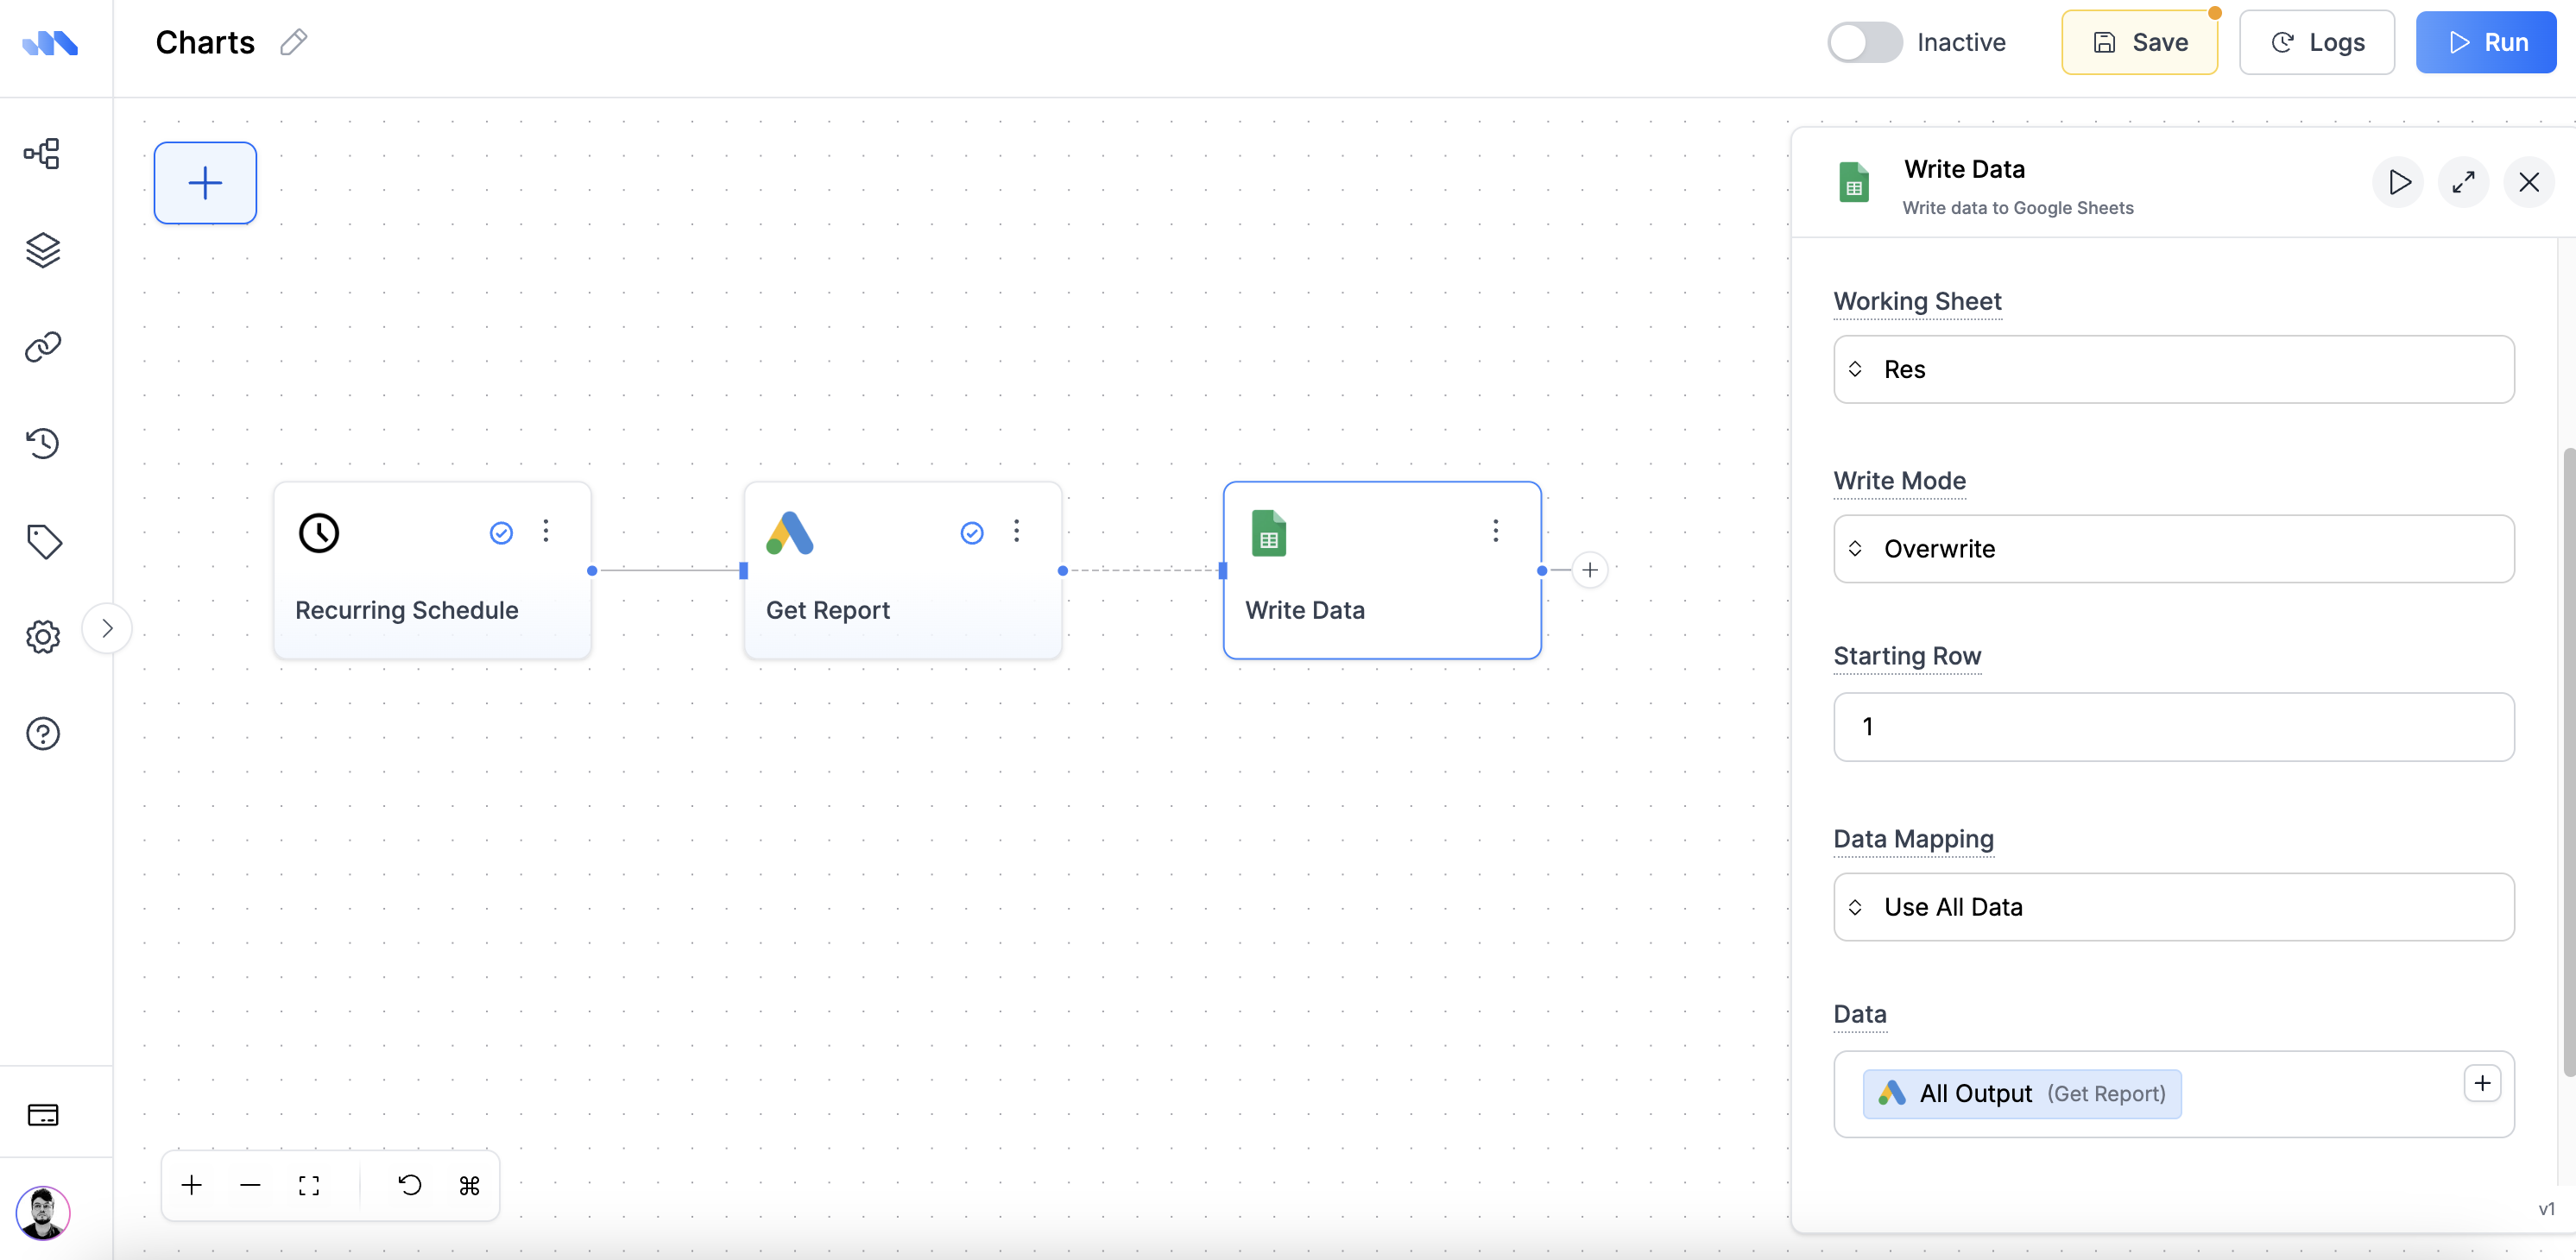Open the connections link sidebar icon
Screen dimensions: 2576x1260
[x=43, y=347]
